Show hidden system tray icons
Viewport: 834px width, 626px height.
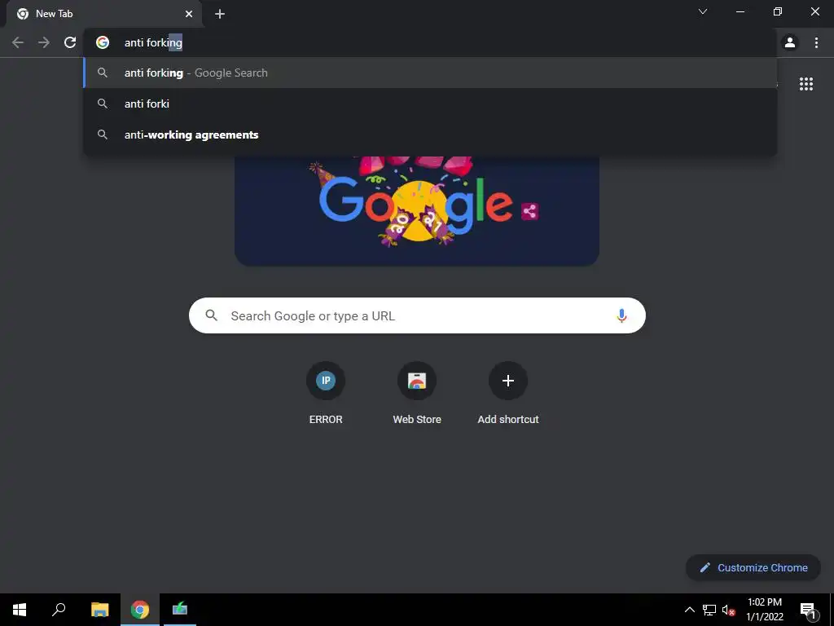pyautogui.click(x=689, y=610)
